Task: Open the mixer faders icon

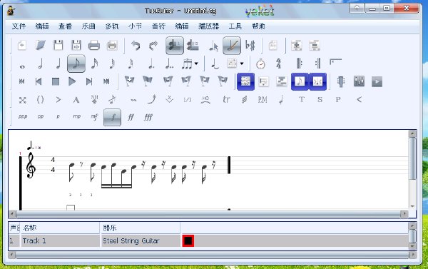Action: point(359,81)
